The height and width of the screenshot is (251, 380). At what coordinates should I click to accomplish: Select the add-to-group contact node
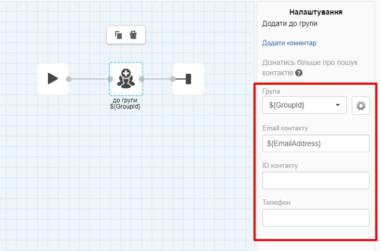click(125, 79)
